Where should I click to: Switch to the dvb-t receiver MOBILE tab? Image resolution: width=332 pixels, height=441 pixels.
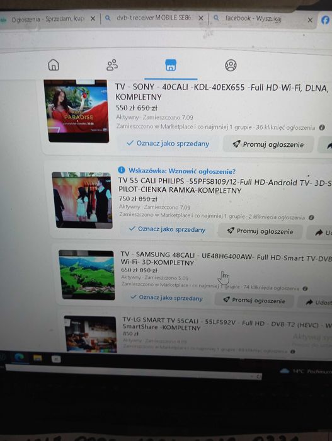point(154,18)
